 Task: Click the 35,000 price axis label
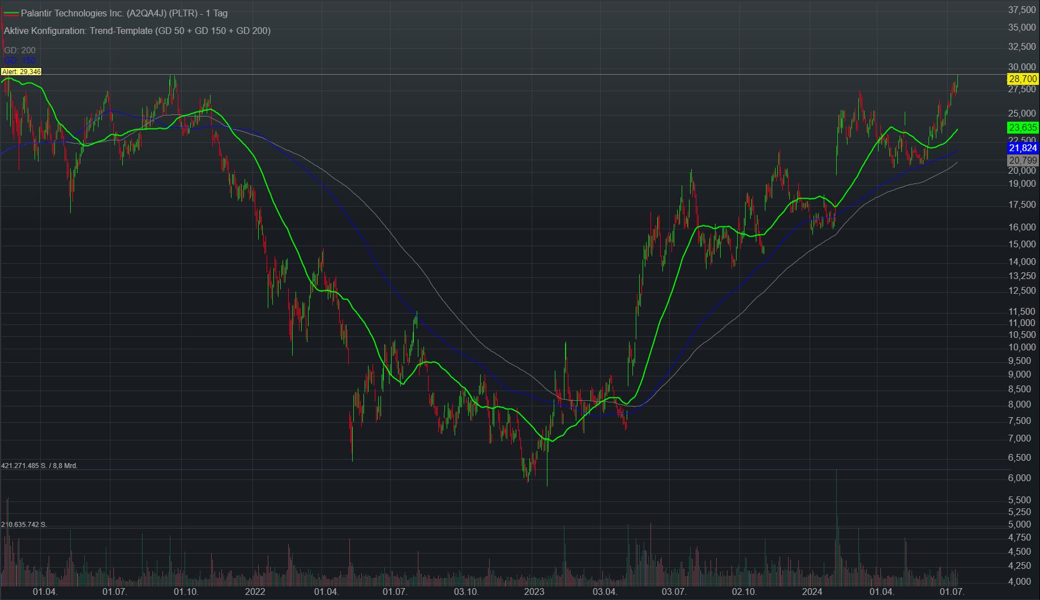1022,27
